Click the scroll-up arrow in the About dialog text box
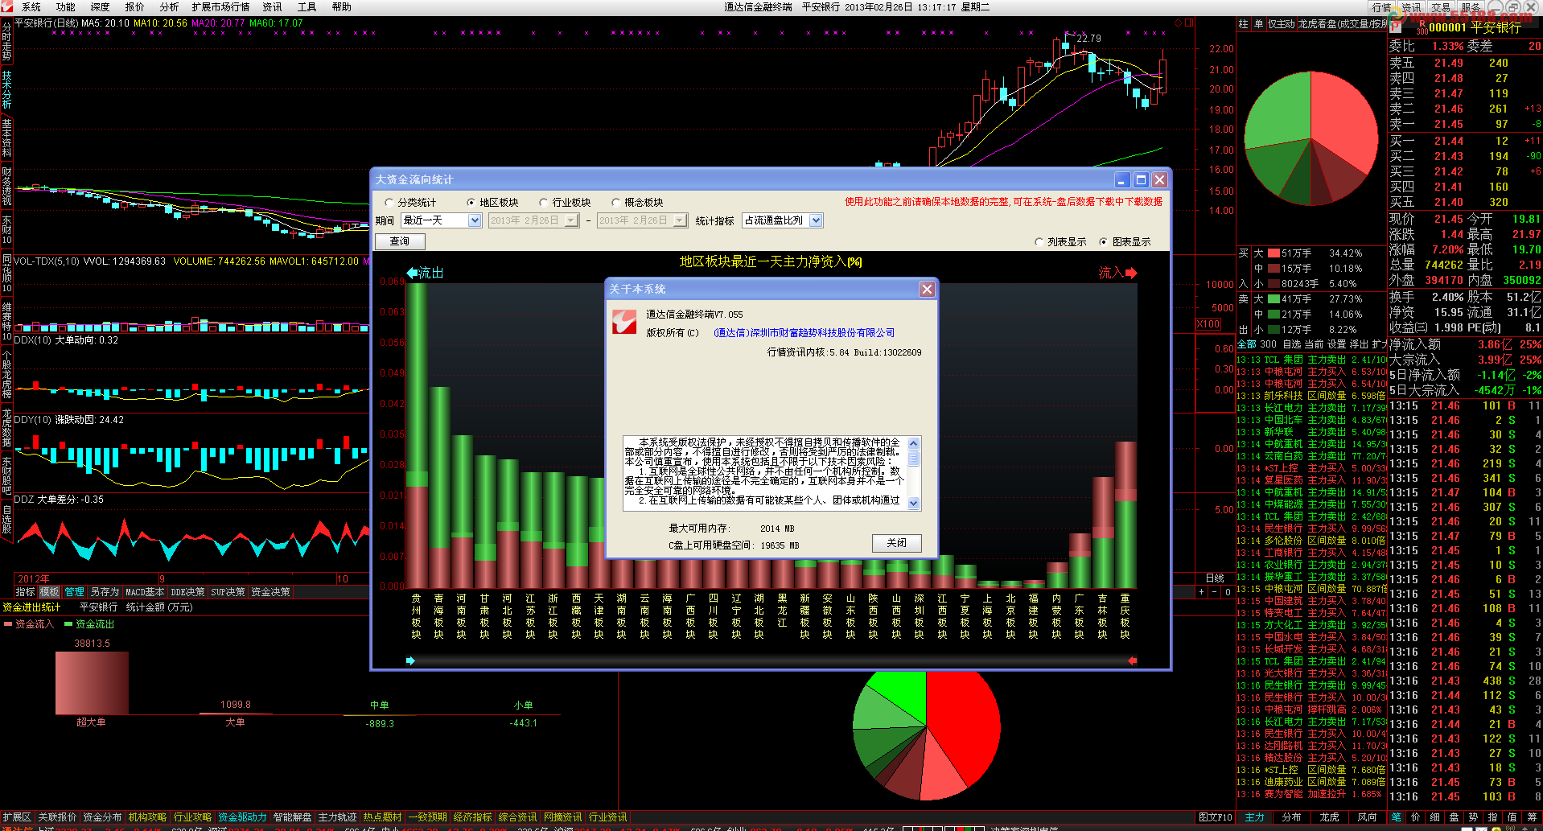Image resolution: width=1543 pixels, height=831 pixels. (x=913, y=443)
